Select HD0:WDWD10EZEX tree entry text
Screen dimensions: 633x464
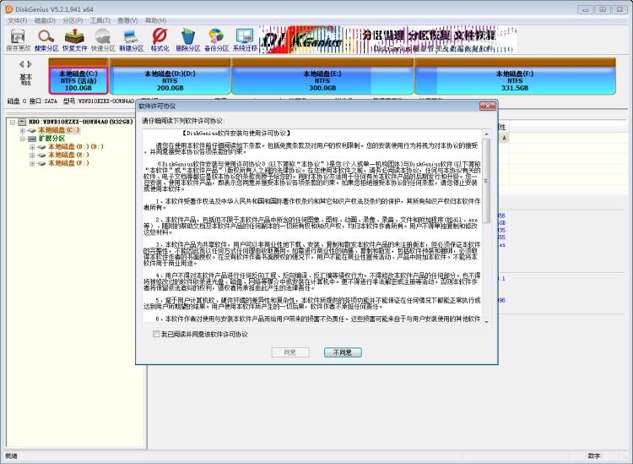pos(81,122)
